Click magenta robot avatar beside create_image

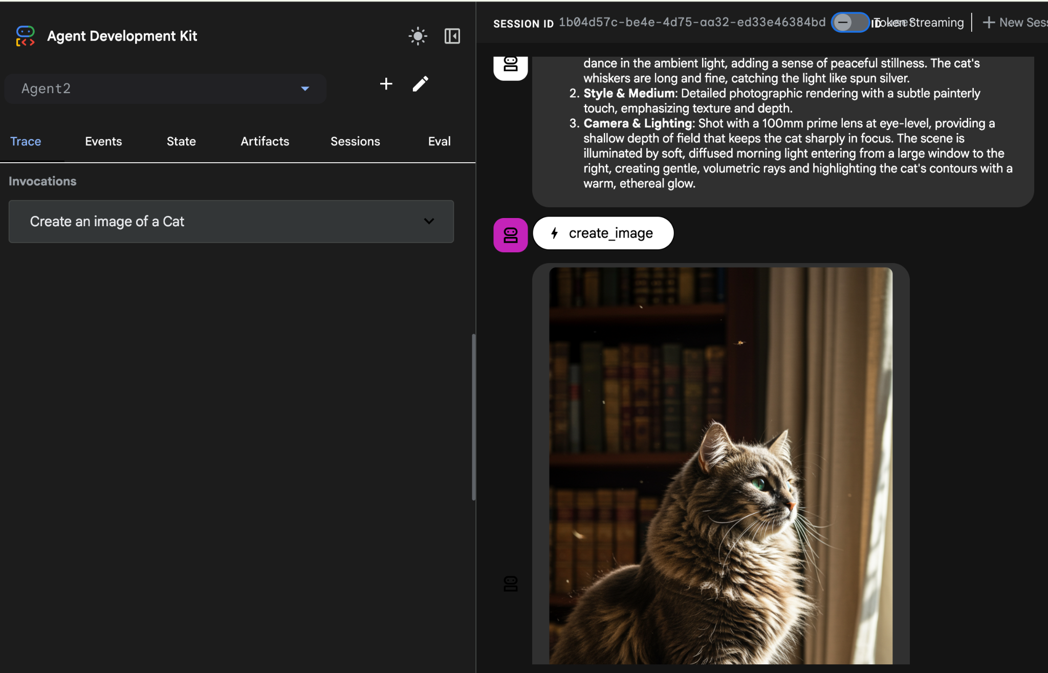pyautogui.click(x=510, y=235)
